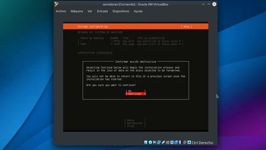Click the hard disk activity status icon
266x150 pixels.
pyautogui.click(x=145, y=142)
